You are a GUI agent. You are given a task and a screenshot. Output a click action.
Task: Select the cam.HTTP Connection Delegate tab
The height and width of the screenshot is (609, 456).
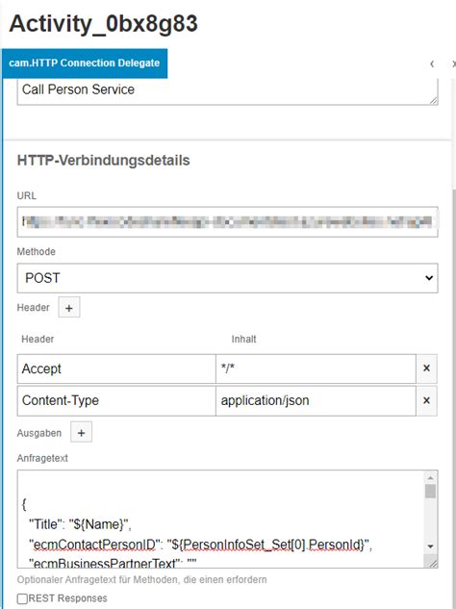coord(85,63)
